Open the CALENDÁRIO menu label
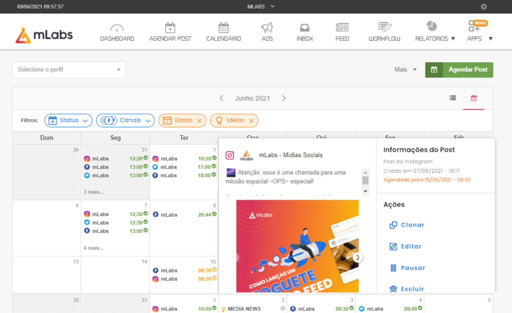Viewport: 512px width, 313px height. pyautogui.click(x=223, y=39)
